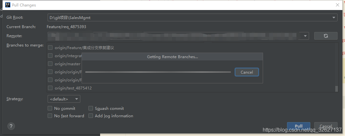
Task: Click the Pull button
Action: pyautogui.click(x=299, y=126)
